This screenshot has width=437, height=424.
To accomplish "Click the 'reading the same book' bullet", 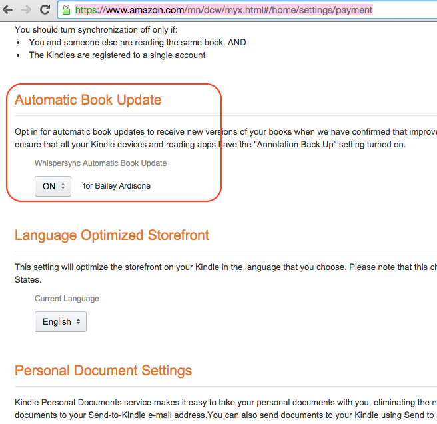I will 137,43.
